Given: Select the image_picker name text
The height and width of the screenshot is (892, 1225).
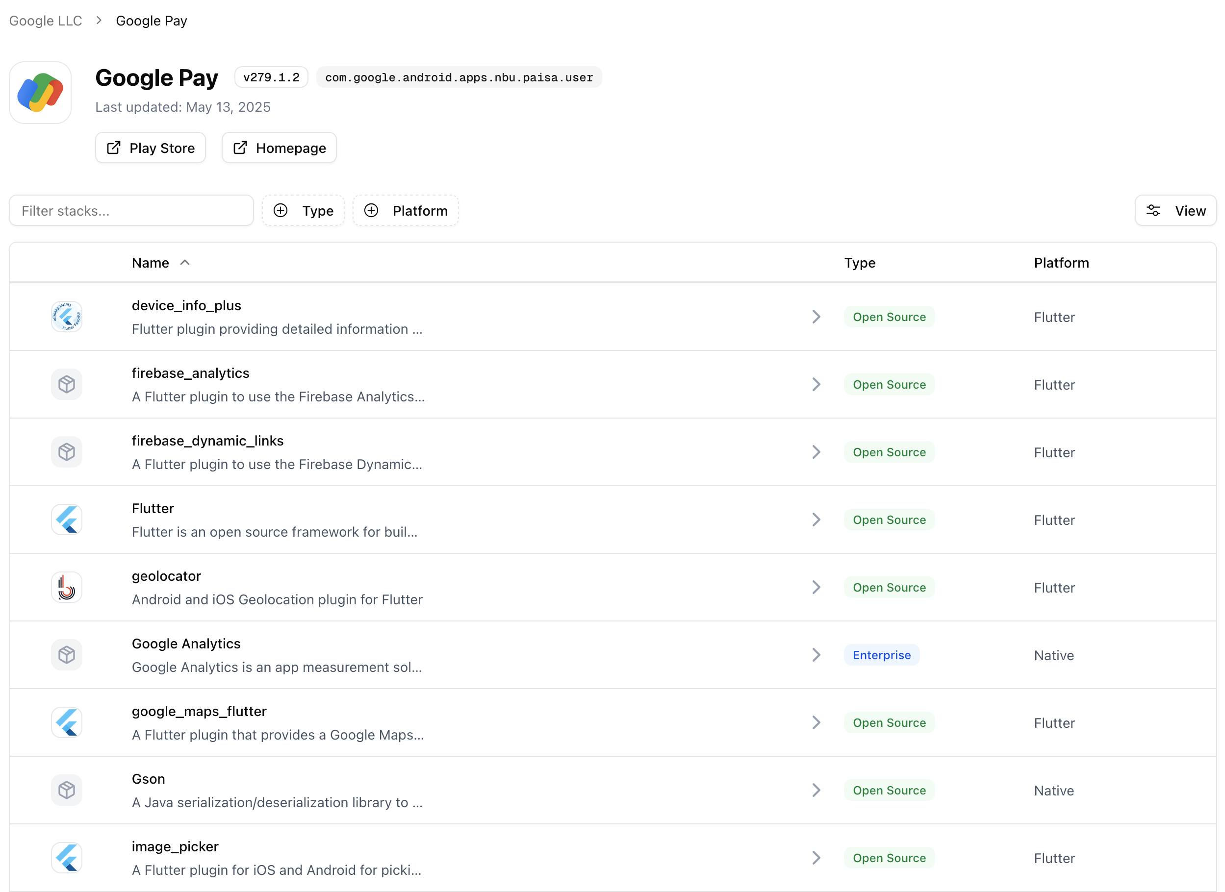Looking at the screenshot, I should (175, 846).
